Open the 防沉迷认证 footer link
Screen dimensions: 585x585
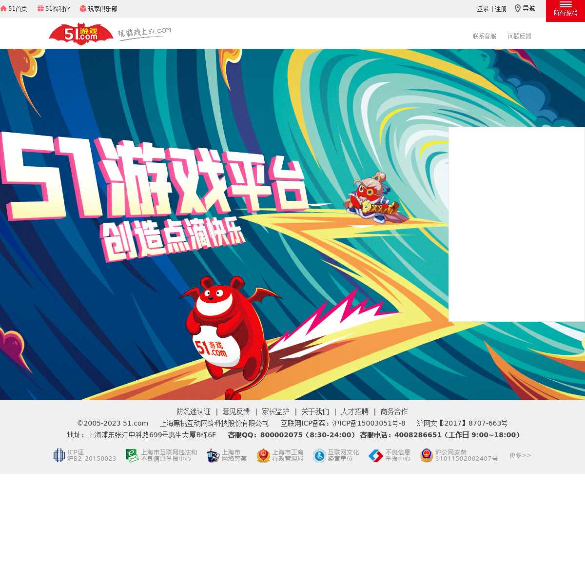click(194, 411)
